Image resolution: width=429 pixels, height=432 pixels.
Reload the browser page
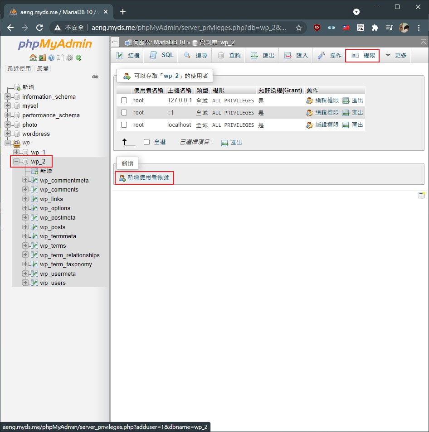pos(39,28)
